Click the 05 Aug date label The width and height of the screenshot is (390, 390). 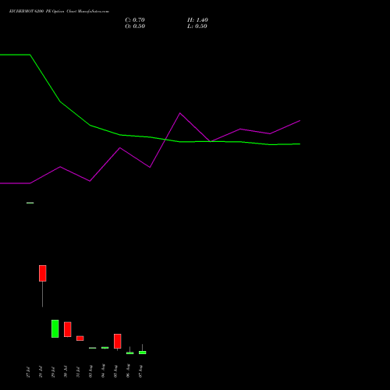point(115,371)
